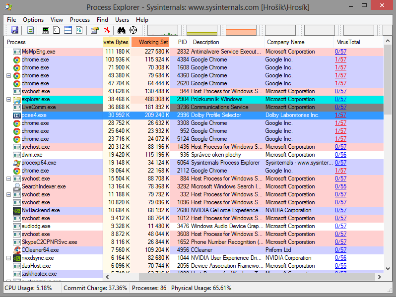Viewport: 396px width, 297px height.
Task: Click the nvxdsync.exe NVIDIA icon
Action: 17,258
